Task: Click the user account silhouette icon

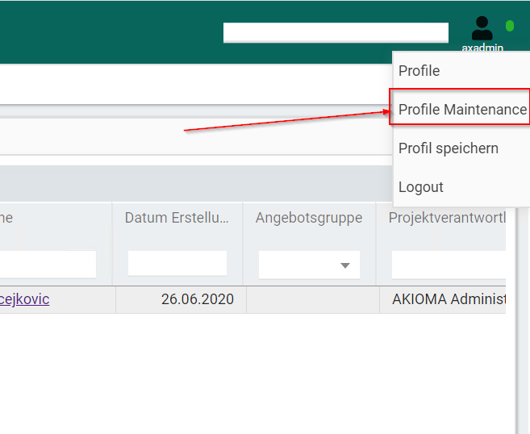Action: coord(482,28)
